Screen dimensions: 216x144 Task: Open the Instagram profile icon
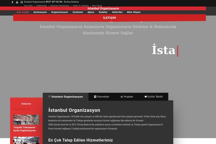(22, 2)
